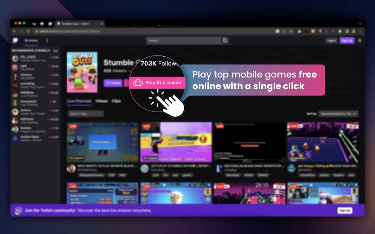375x234 pixels.
Task: Click the browser forward arrow
Action: click(21, 31)
